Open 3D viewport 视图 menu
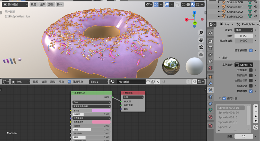This screenshot has width=260, height=141. (x=33, y=5)
